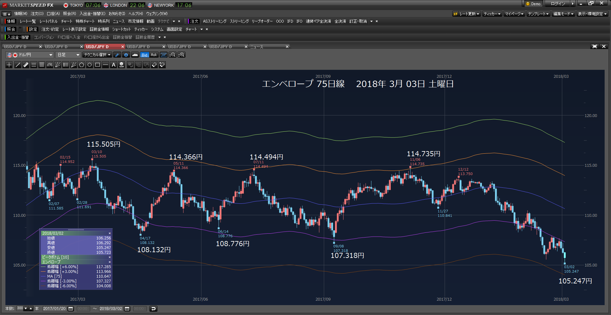Click 証拠金情報 in the toolbar
The width and height of the screenshot is (611, 315).
click(x=99, y=29)
